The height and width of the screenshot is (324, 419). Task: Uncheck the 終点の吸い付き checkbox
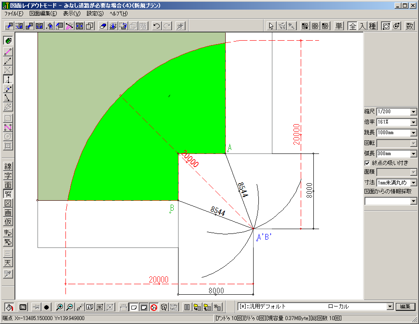coord(367,163)
